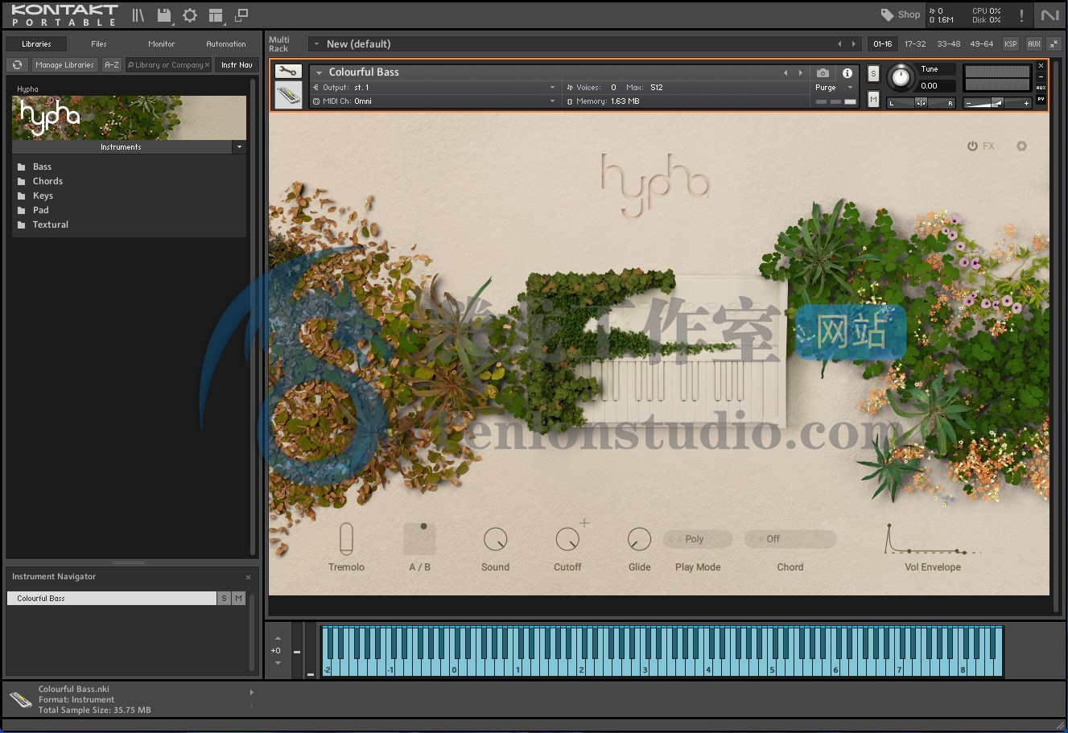Image resolution: width=1068 pixels, height=733 pixels.
Task: Go to next Colourful Bass preset arrow
Action: [x=800, y=72]
